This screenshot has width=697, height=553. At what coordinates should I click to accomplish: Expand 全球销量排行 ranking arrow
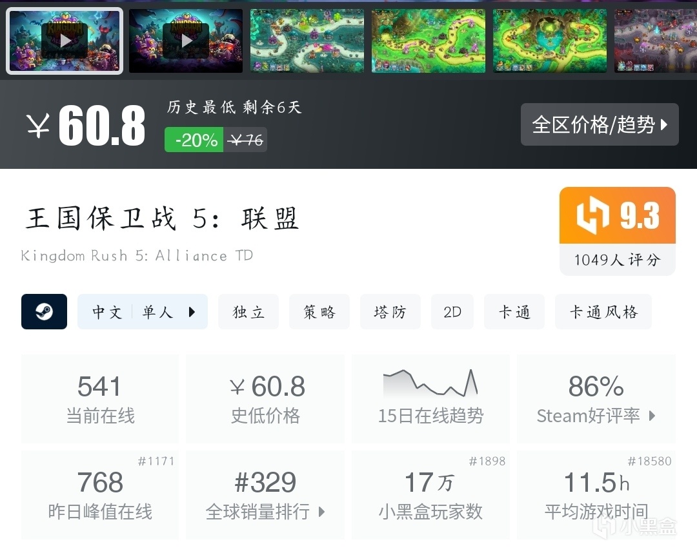[322, 512]
